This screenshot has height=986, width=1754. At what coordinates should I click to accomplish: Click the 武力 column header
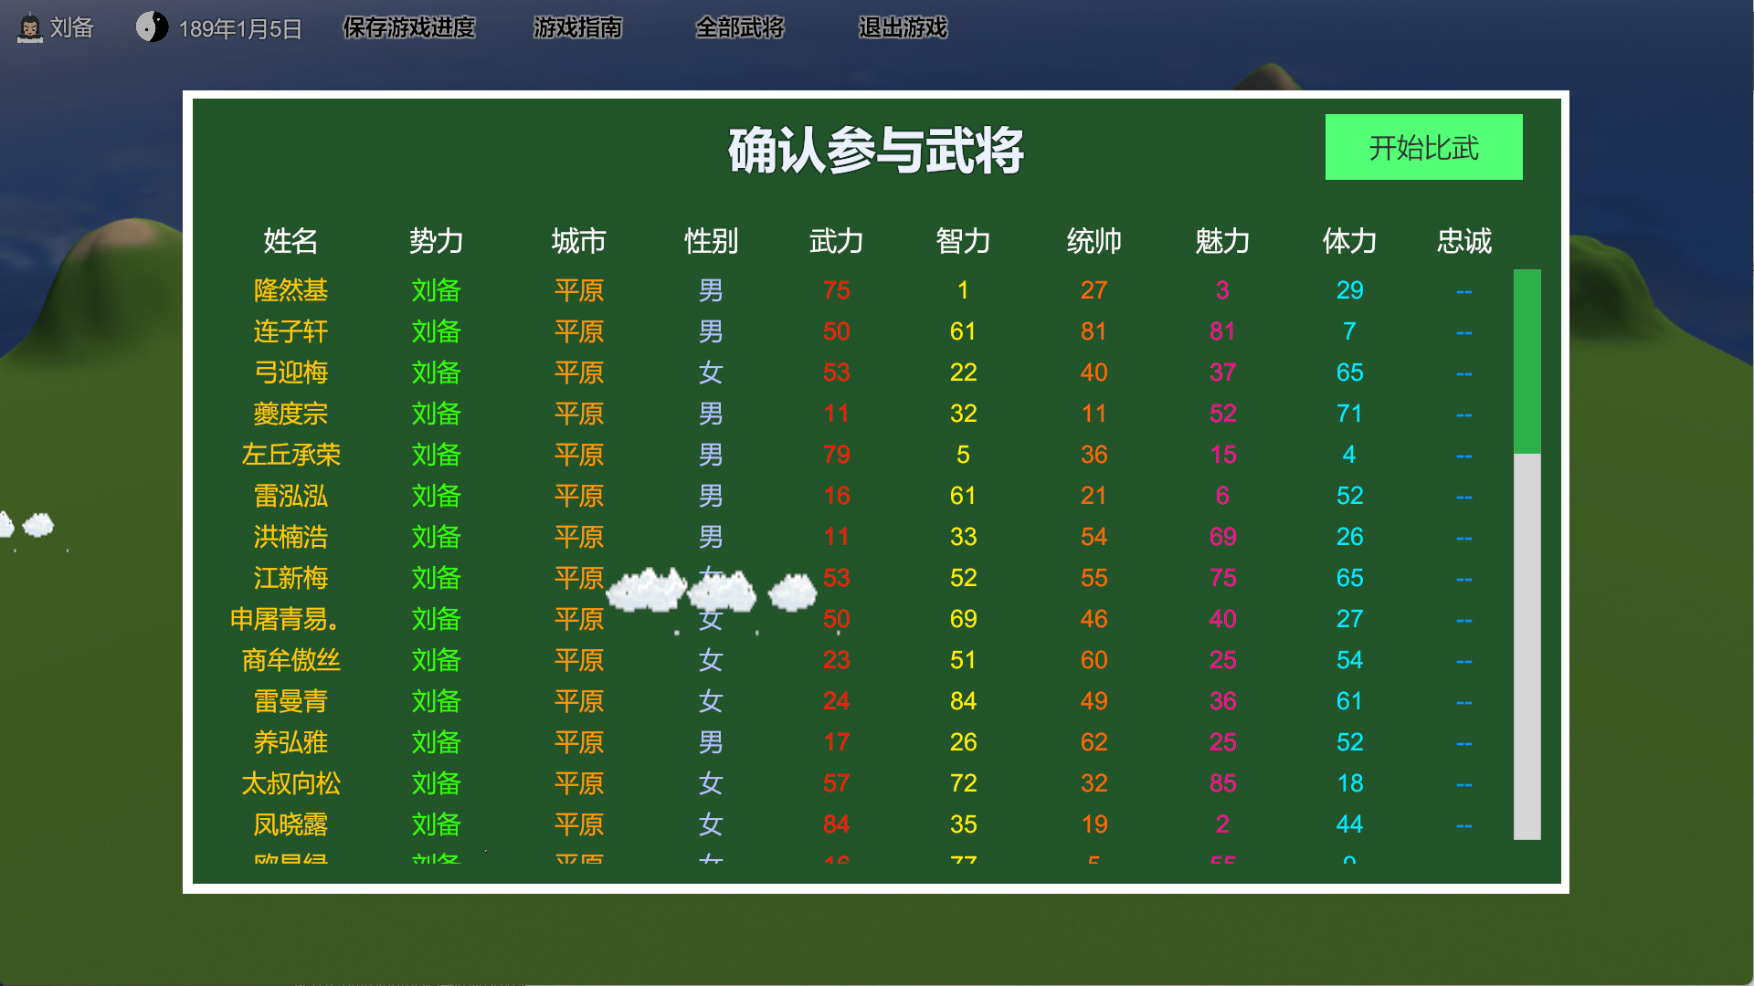tap(836, 242)
